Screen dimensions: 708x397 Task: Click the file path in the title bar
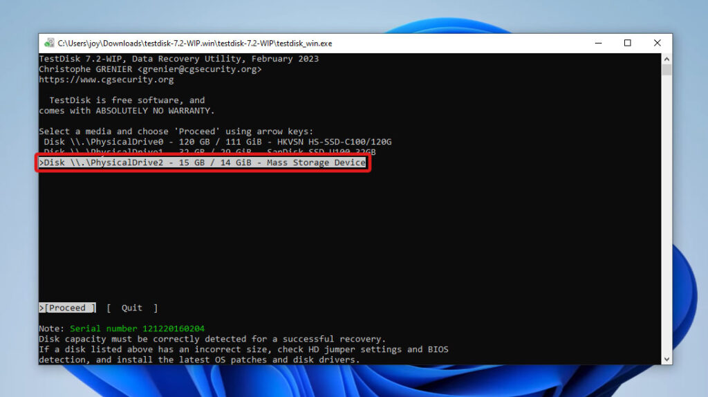(x=194, y=43)
